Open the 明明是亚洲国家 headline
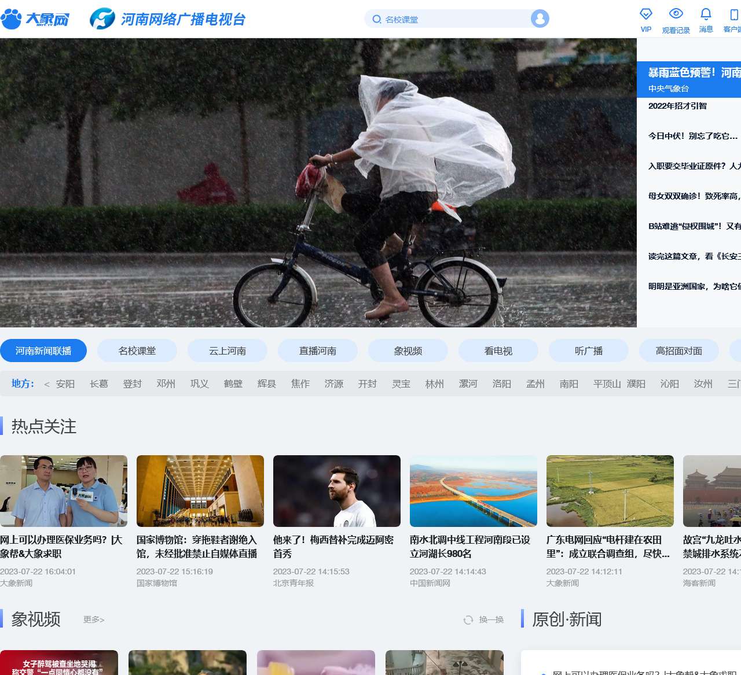Viewport: 741px width, 675px height. 695,286
